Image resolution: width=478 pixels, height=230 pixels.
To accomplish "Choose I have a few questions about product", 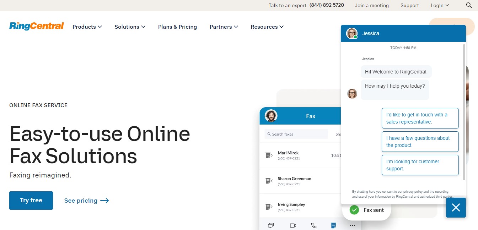I will [420, 142].
